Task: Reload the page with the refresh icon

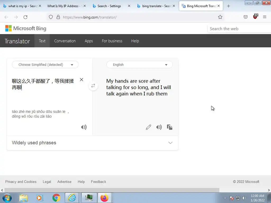Action: tap(25, 17)
